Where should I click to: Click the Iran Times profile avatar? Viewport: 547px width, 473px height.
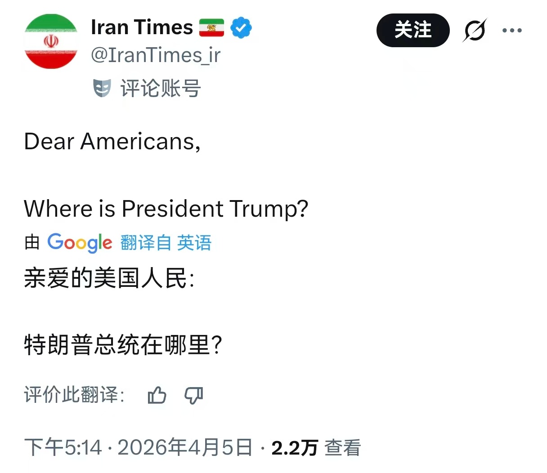(51, 41)
